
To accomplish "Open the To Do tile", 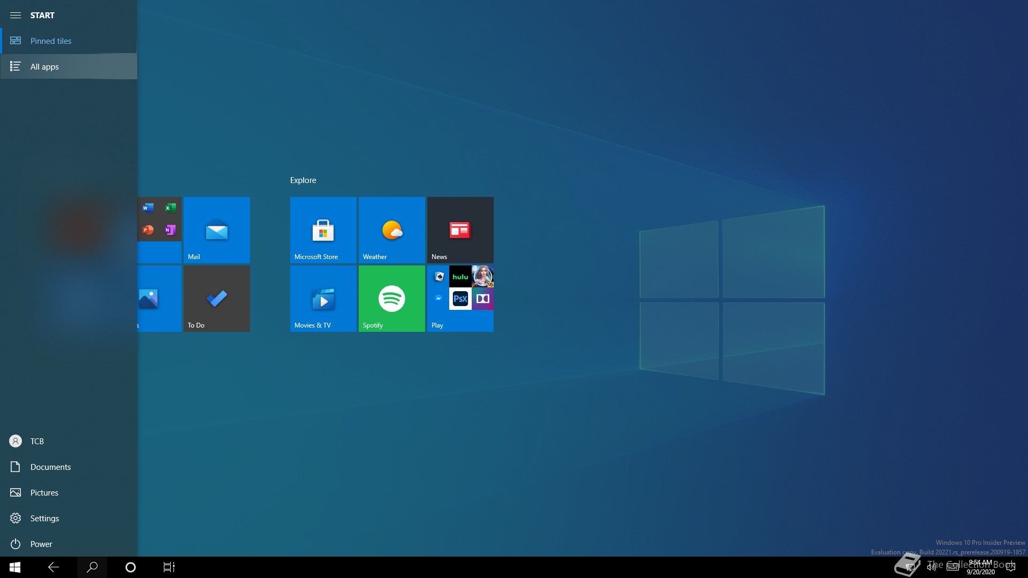I will click(x=216, y=298).
